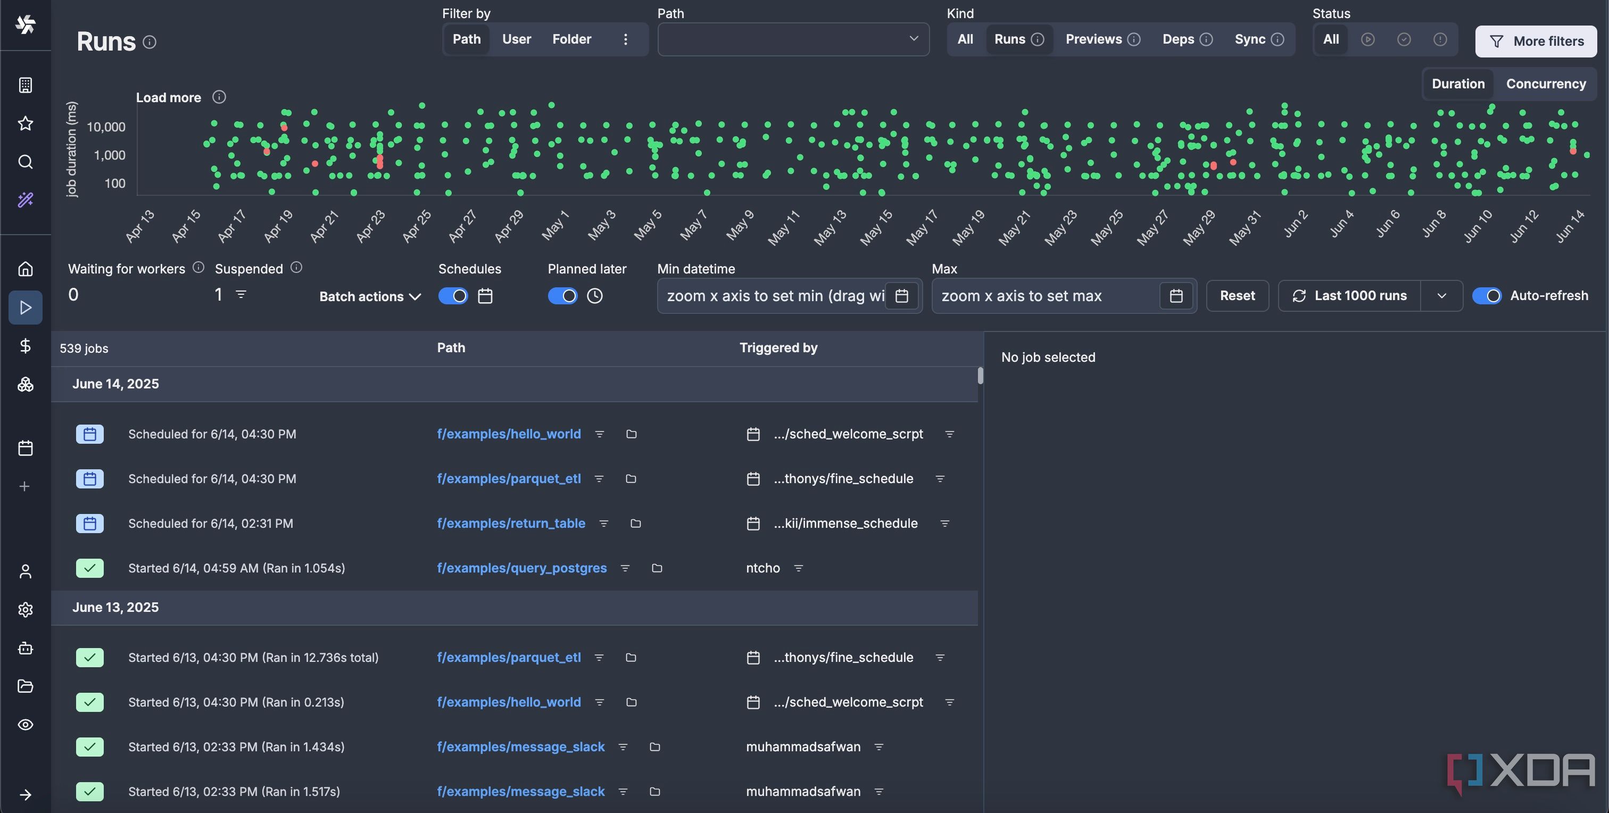Open Folders icon in sidebar
The image size is (1609, 813).
[25, 686]
